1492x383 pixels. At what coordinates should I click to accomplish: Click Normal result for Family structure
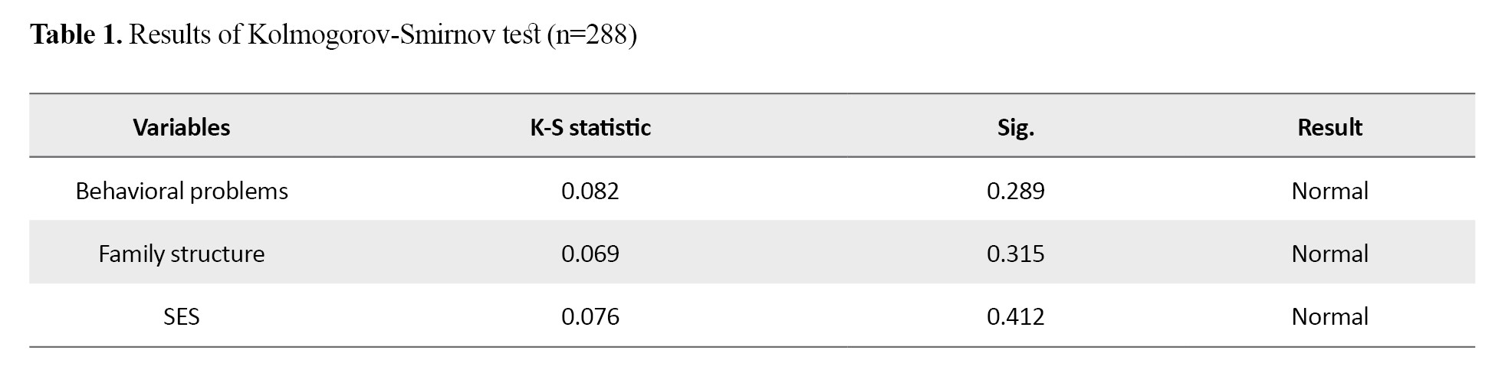click(1329, 254)
